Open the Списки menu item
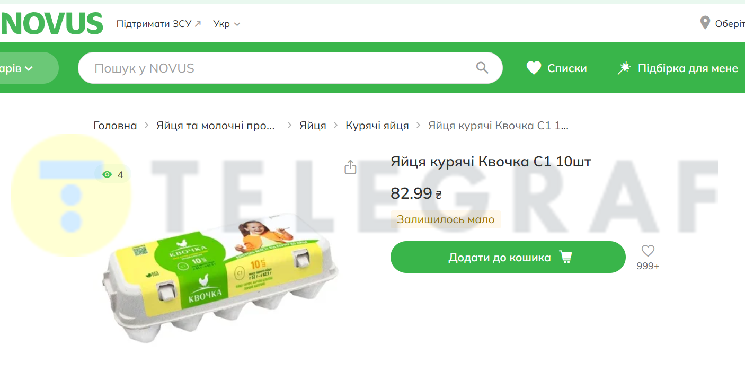 567,68
